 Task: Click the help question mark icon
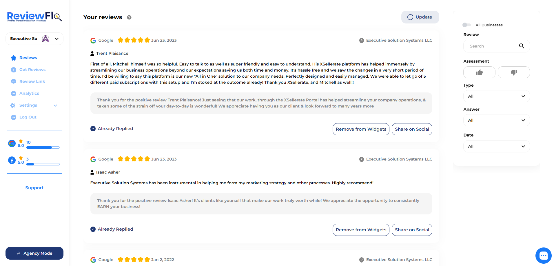tap(129, 17)
